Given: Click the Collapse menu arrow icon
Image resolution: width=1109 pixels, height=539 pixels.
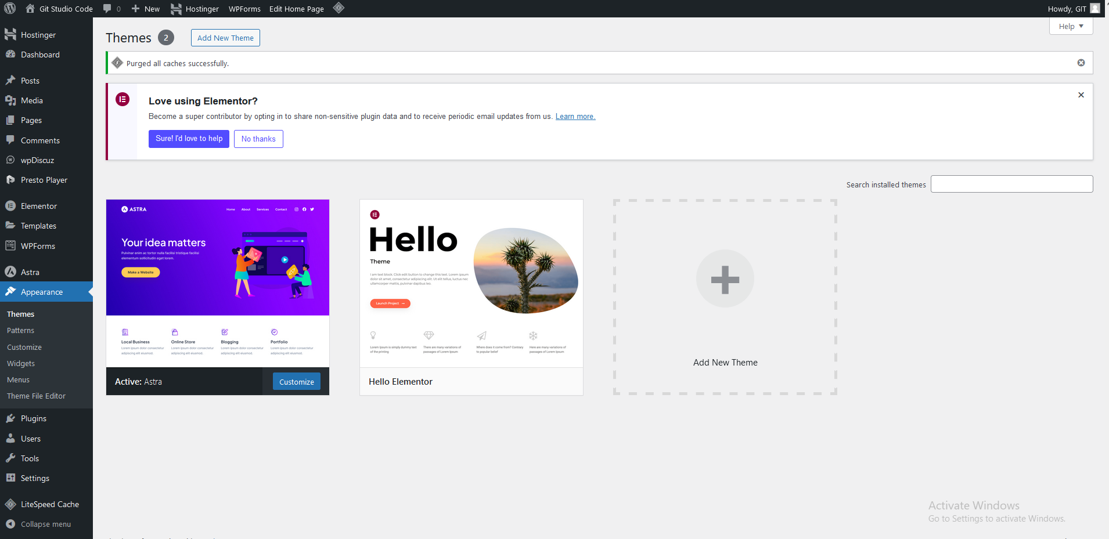Looking at the screenshot, I should click(x=10, y=524).
